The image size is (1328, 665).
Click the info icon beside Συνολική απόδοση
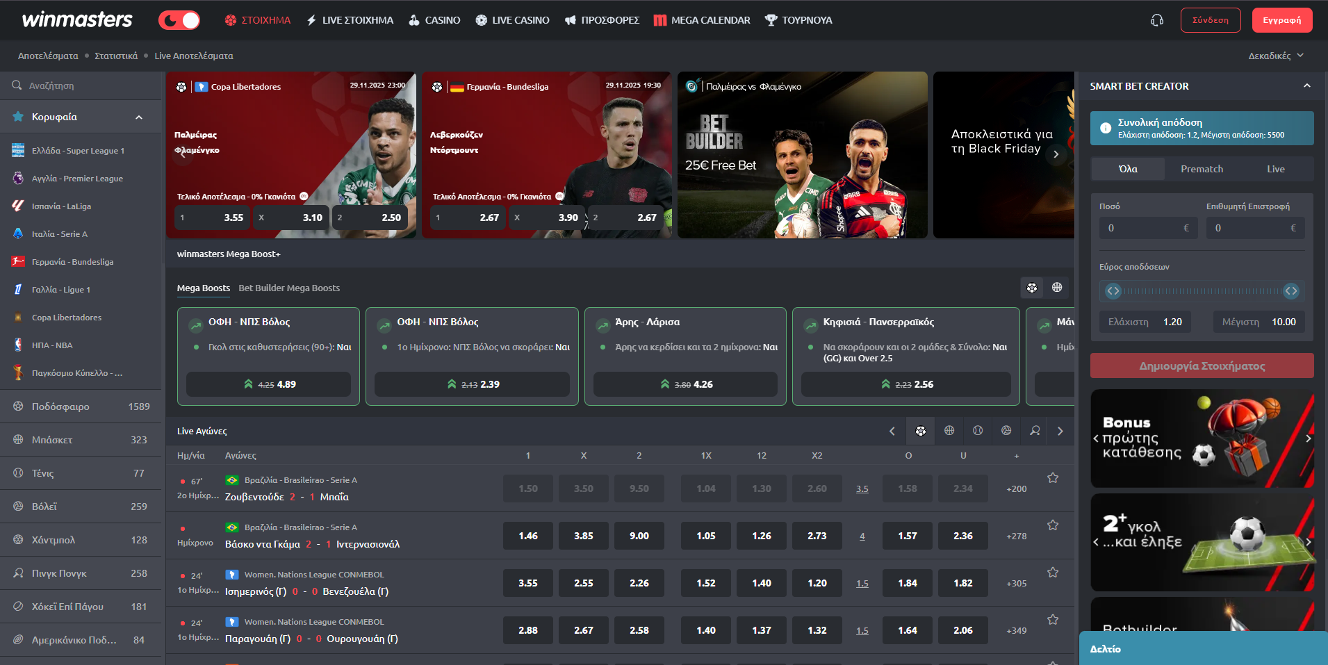coord(1106,128)
